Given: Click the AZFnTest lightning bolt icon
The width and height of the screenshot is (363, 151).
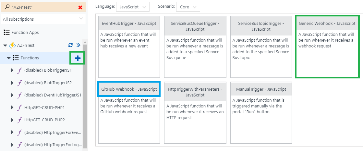Looking at the screenshot, I should pos(12,45).
